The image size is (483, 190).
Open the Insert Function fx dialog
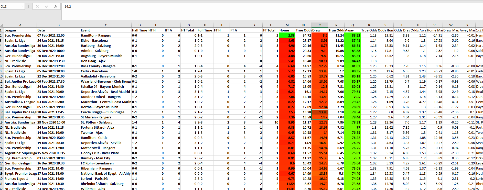point(56,6)
